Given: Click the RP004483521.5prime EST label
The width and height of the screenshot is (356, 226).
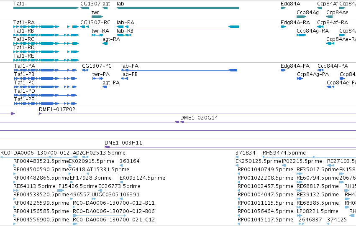Looking at the screenshot, I should click(41, 161).
